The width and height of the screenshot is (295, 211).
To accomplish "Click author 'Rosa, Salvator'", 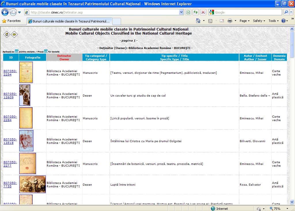I will tap(250, 185).
